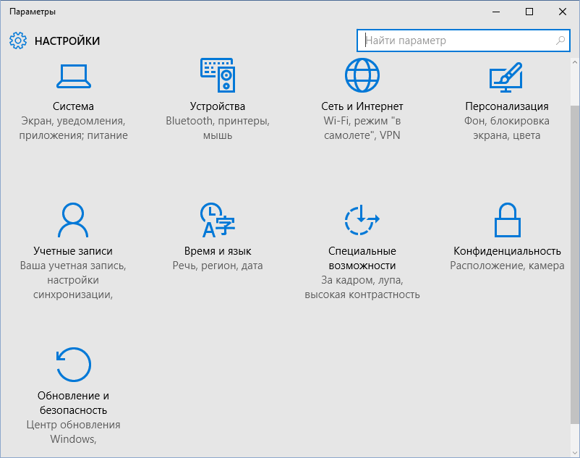The image size is (580, 458).
Task: Select the Время и язык title text
Action: [218, 251]
